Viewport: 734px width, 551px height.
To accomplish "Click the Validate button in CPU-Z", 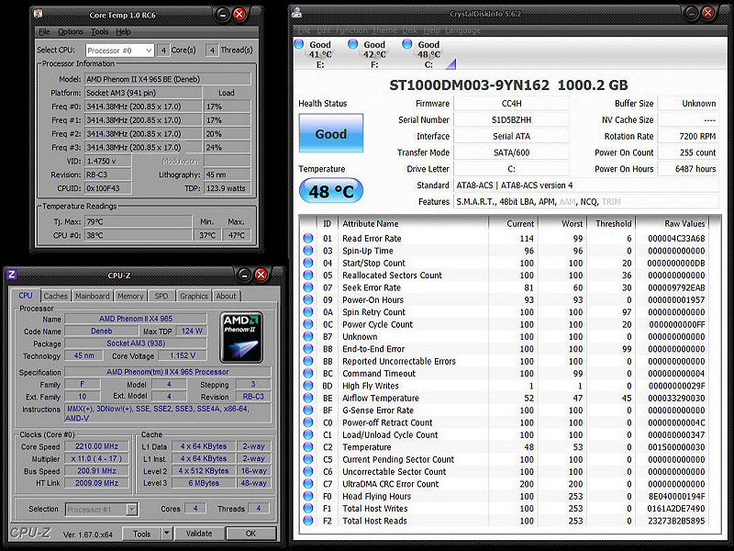I will point(199,534).
